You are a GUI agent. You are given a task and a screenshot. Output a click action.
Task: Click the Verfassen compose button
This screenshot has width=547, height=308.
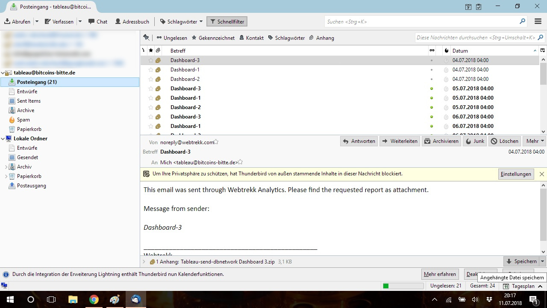tap(59, 21)
